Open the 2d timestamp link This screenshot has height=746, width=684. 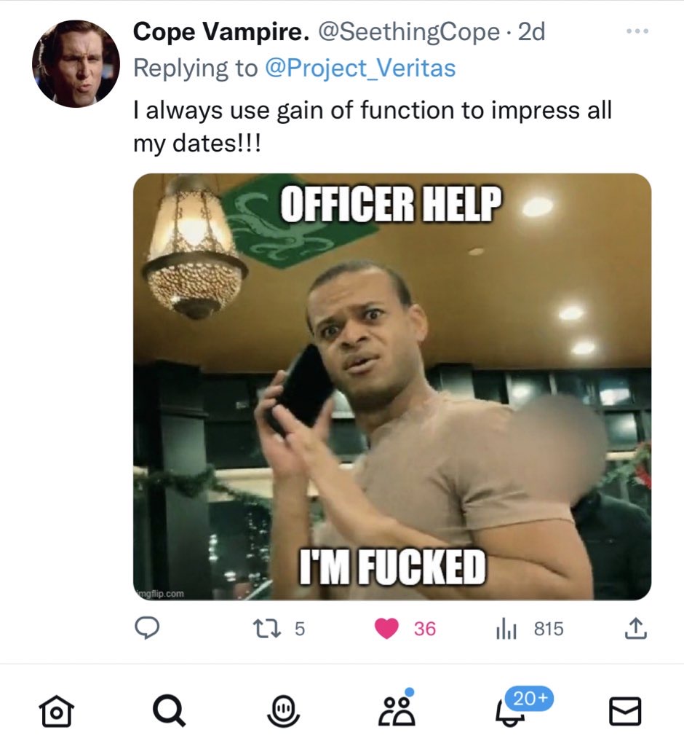pyautogui.click(x=531, y=32)
